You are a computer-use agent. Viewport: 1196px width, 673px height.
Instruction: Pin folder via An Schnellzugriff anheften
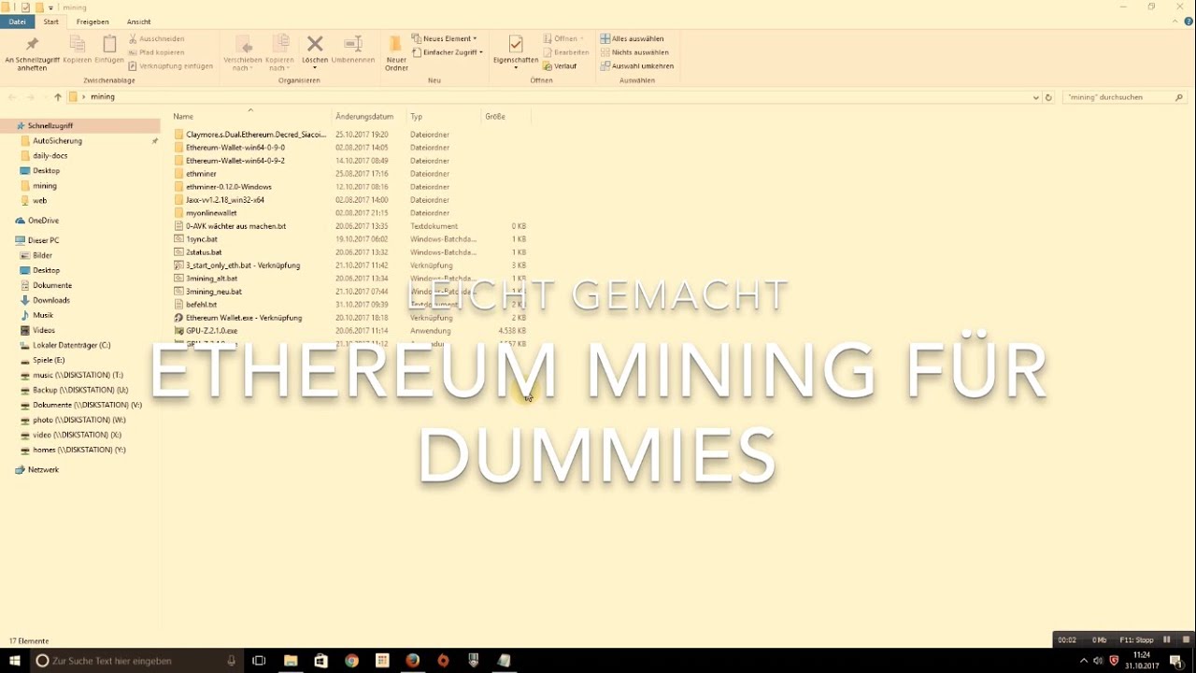coord(32,55)
